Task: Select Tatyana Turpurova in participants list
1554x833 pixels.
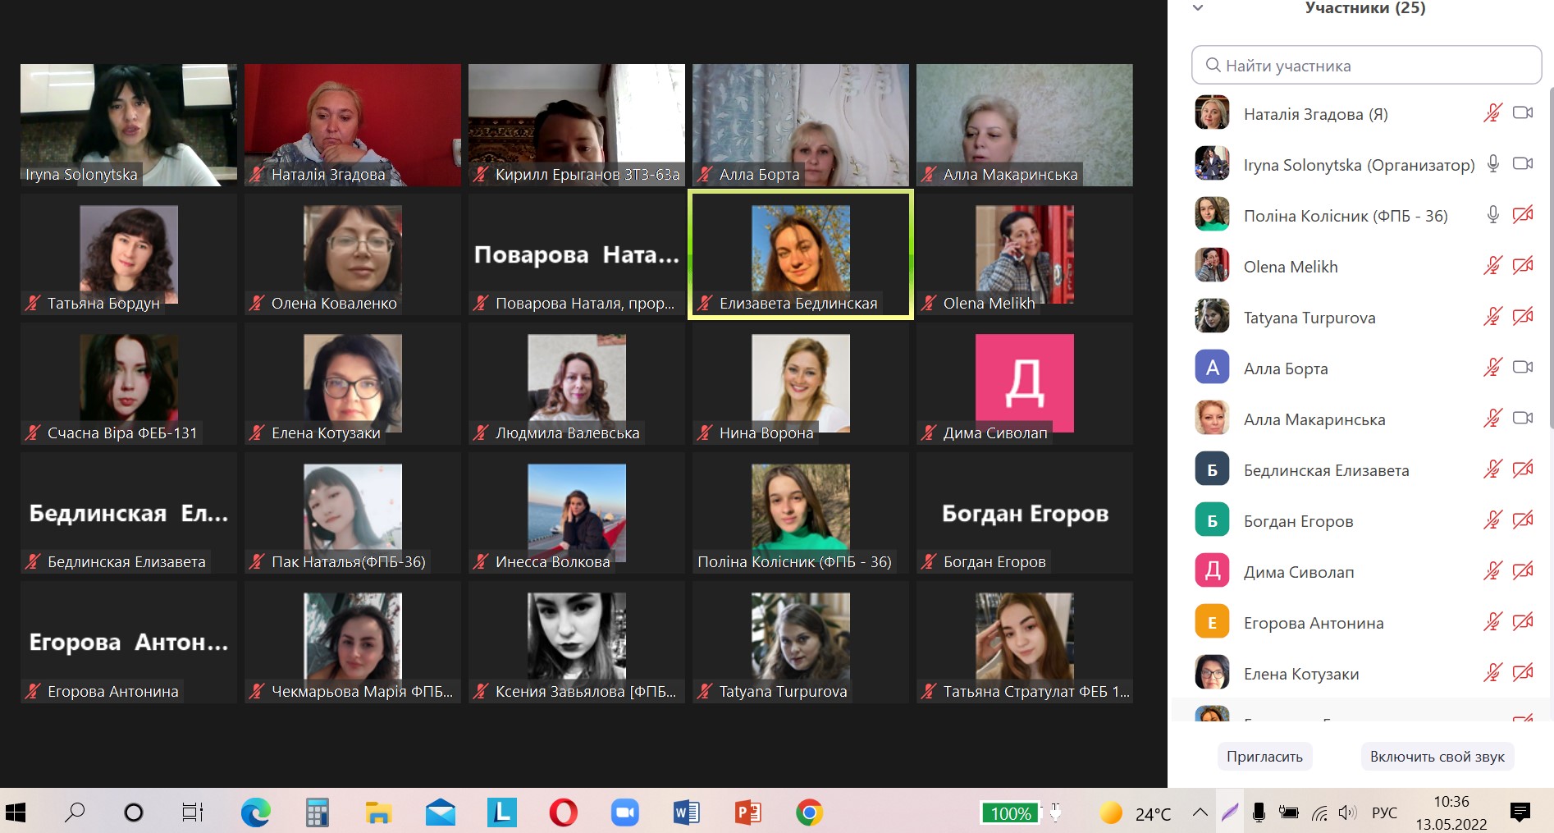Action: (1309, 318)
